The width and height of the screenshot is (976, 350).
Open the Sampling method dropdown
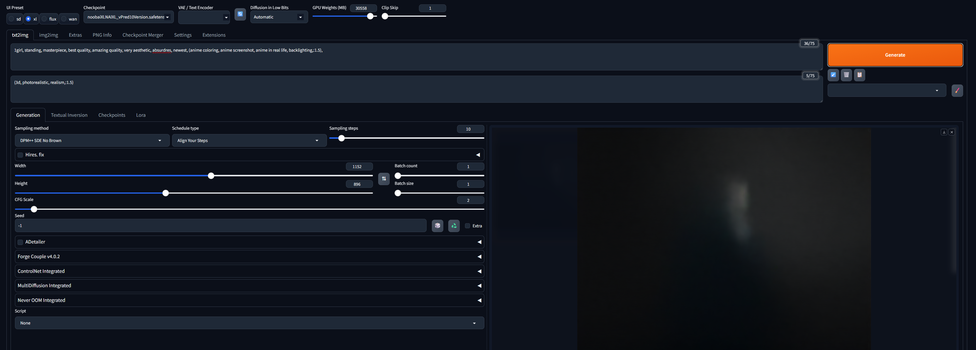[x=92, y=140]
